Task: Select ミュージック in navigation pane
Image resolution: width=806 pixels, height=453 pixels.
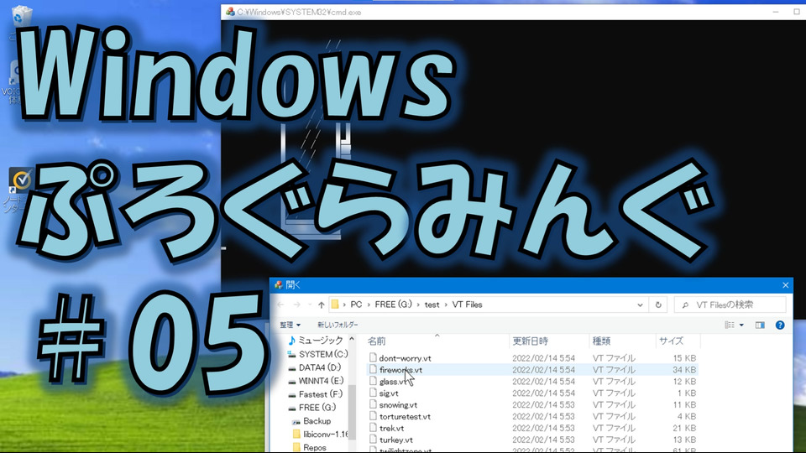Action: coord(321,341)
